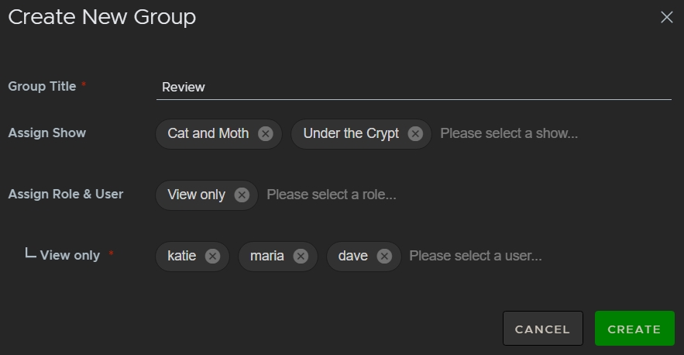Click the Group Title field containing Review
Screen dimensions: 684x355
(413, 87)
